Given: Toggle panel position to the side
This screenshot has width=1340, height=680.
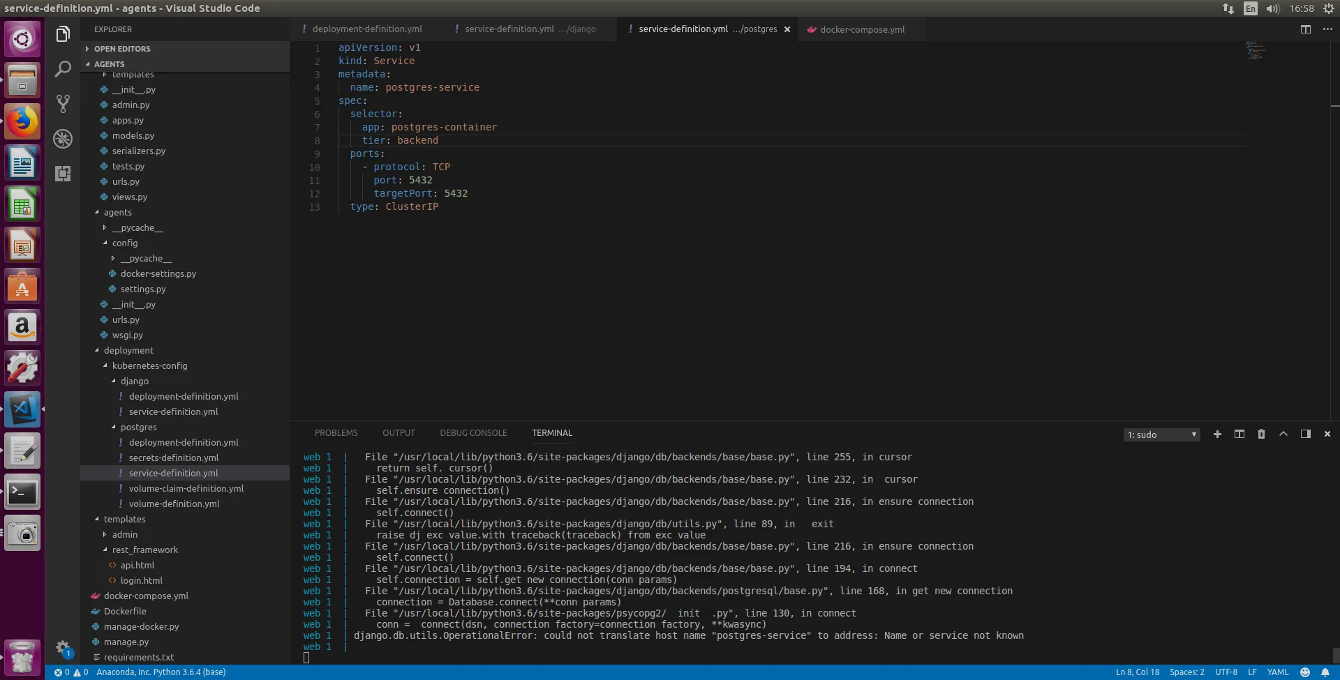Looking at the screenshot, I should (x=1305, y=434).
